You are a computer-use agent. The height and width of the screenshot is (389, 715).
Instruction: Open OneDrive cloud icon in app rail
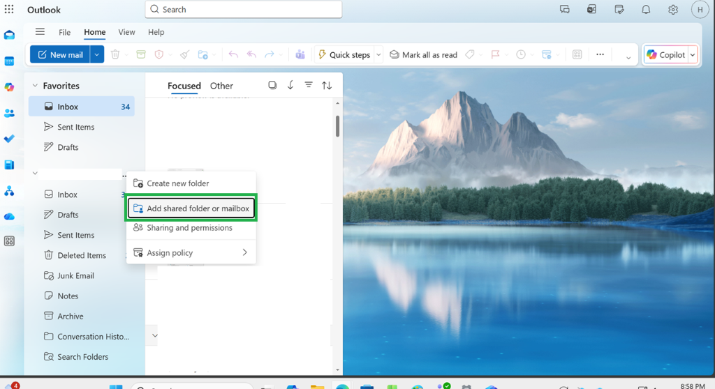pyautogui.click(x=9, y=216)
